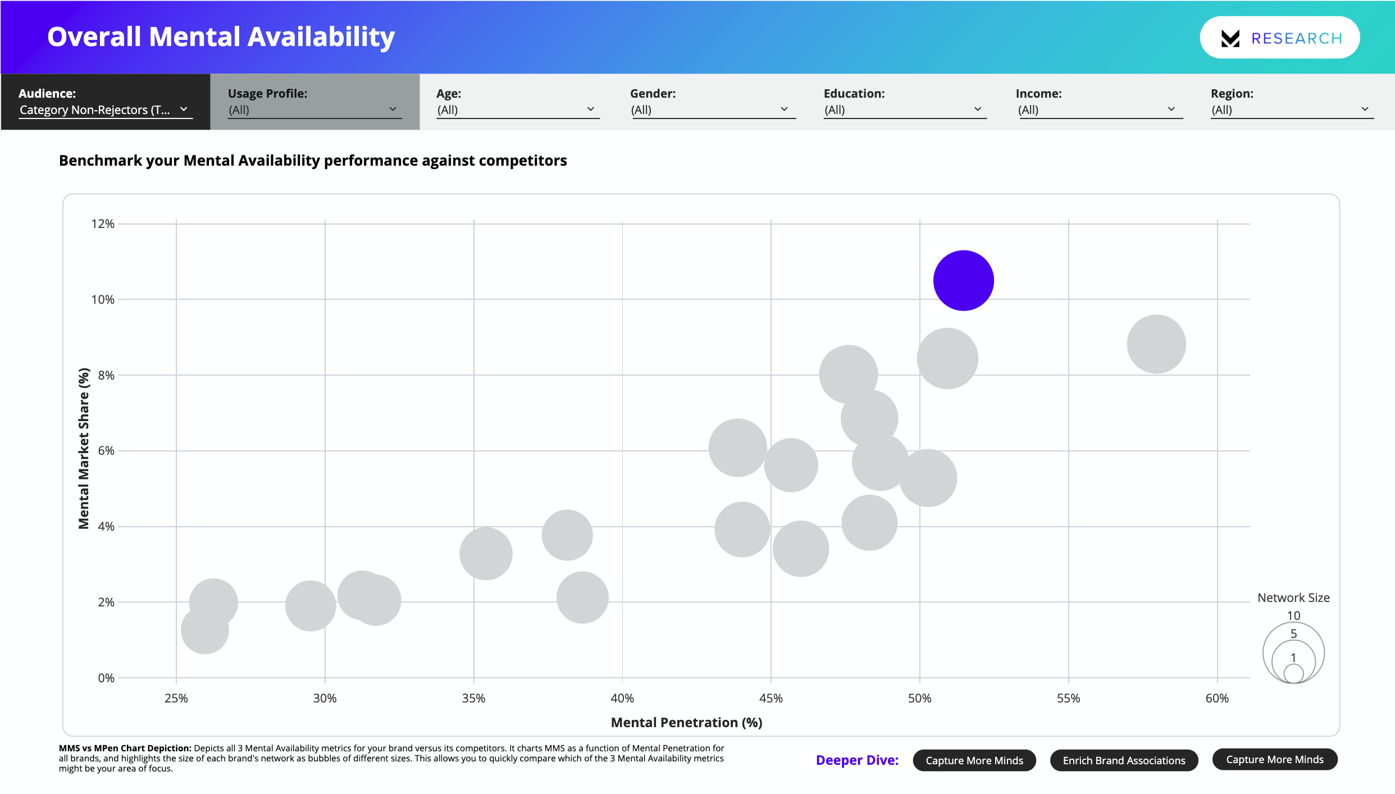
Task: Select the Network Size legend circles
Action: coord(1294,653)
